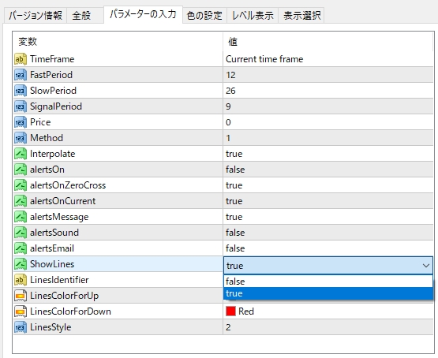Open the バージョン情報 tab
The height and width of the screenshot is (358, 438).
point(36,15)
